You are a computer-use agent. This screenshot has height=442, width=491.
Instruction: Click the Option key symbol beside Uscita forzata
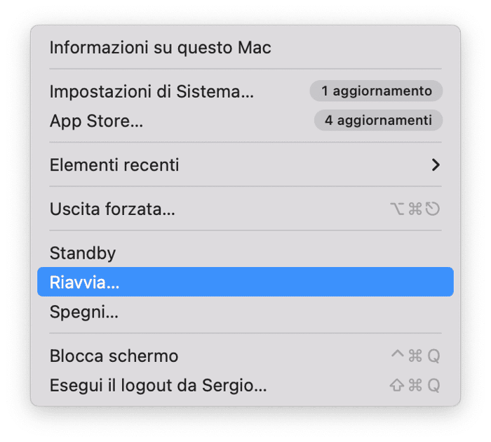point(397,209)
